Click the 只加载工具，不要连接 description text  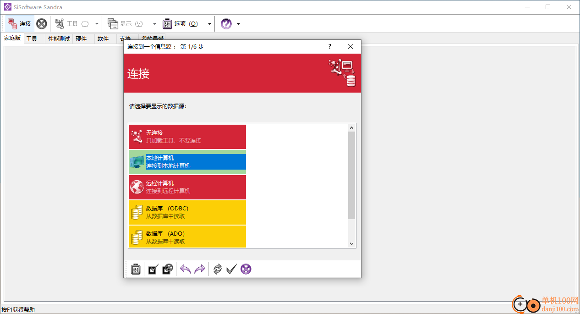point(174,140)
